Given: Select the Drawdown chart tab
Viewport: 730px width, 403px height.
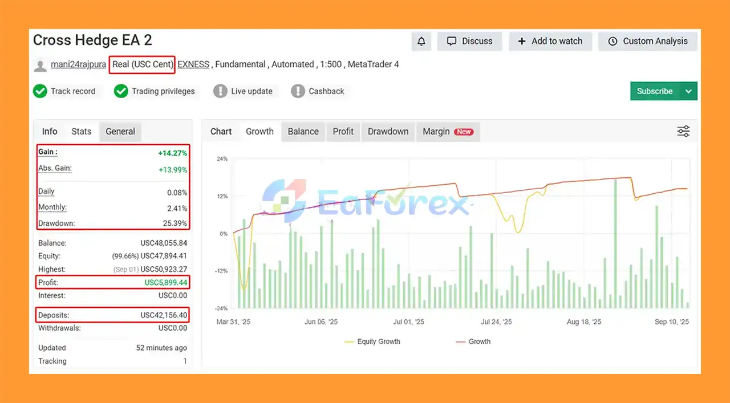Looking at the screenshot, I should [388, 131].
